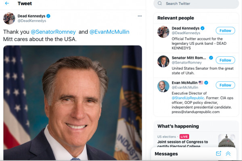
Task: Type in the Search Twitter field
Action: pos(194,4)
